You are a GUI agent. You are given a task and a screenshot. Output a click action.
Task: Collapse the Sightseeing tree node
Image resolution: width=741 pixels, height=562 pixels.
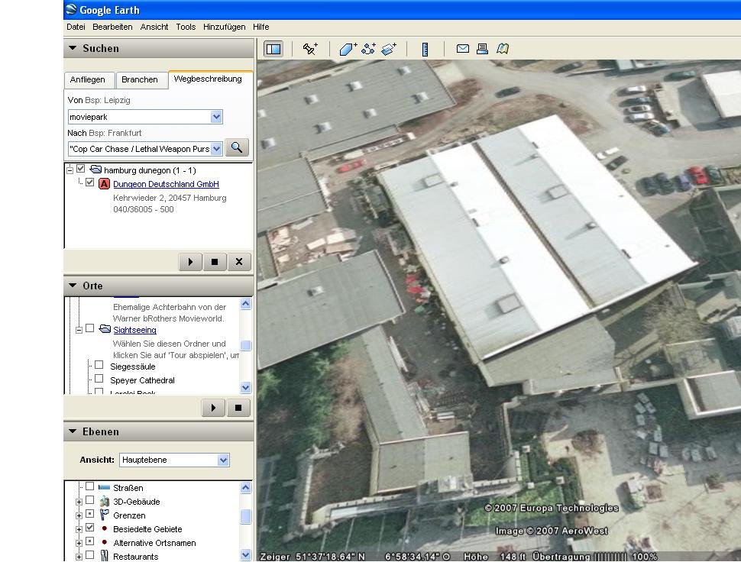(x=79, y=330)
